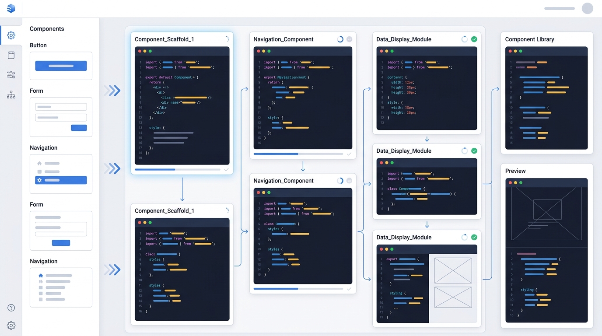
Task: Click highlighted Component_Scaffold_1 card title
Action: 164,39
